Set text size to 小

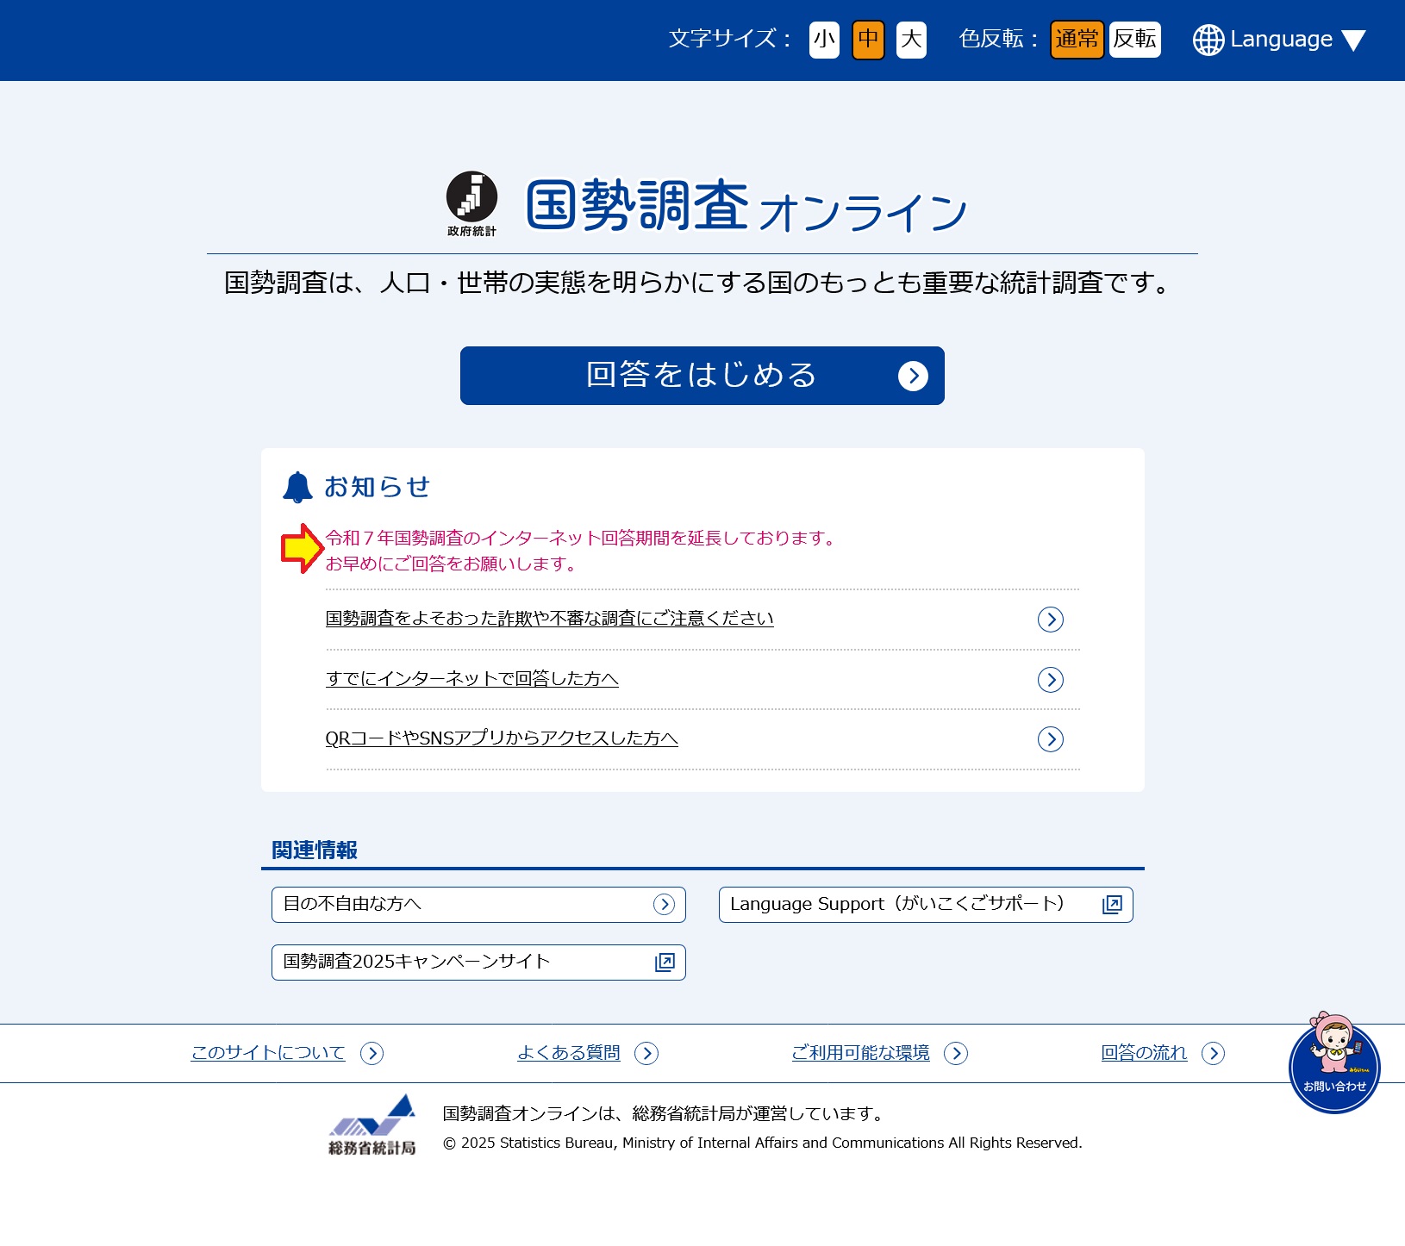(x=824, y=40)
